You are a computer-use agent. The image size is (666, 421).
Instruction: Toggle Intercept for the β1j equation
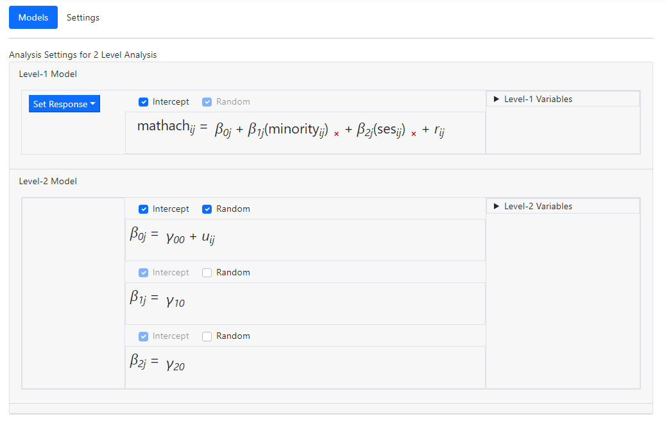coord(144,273)
